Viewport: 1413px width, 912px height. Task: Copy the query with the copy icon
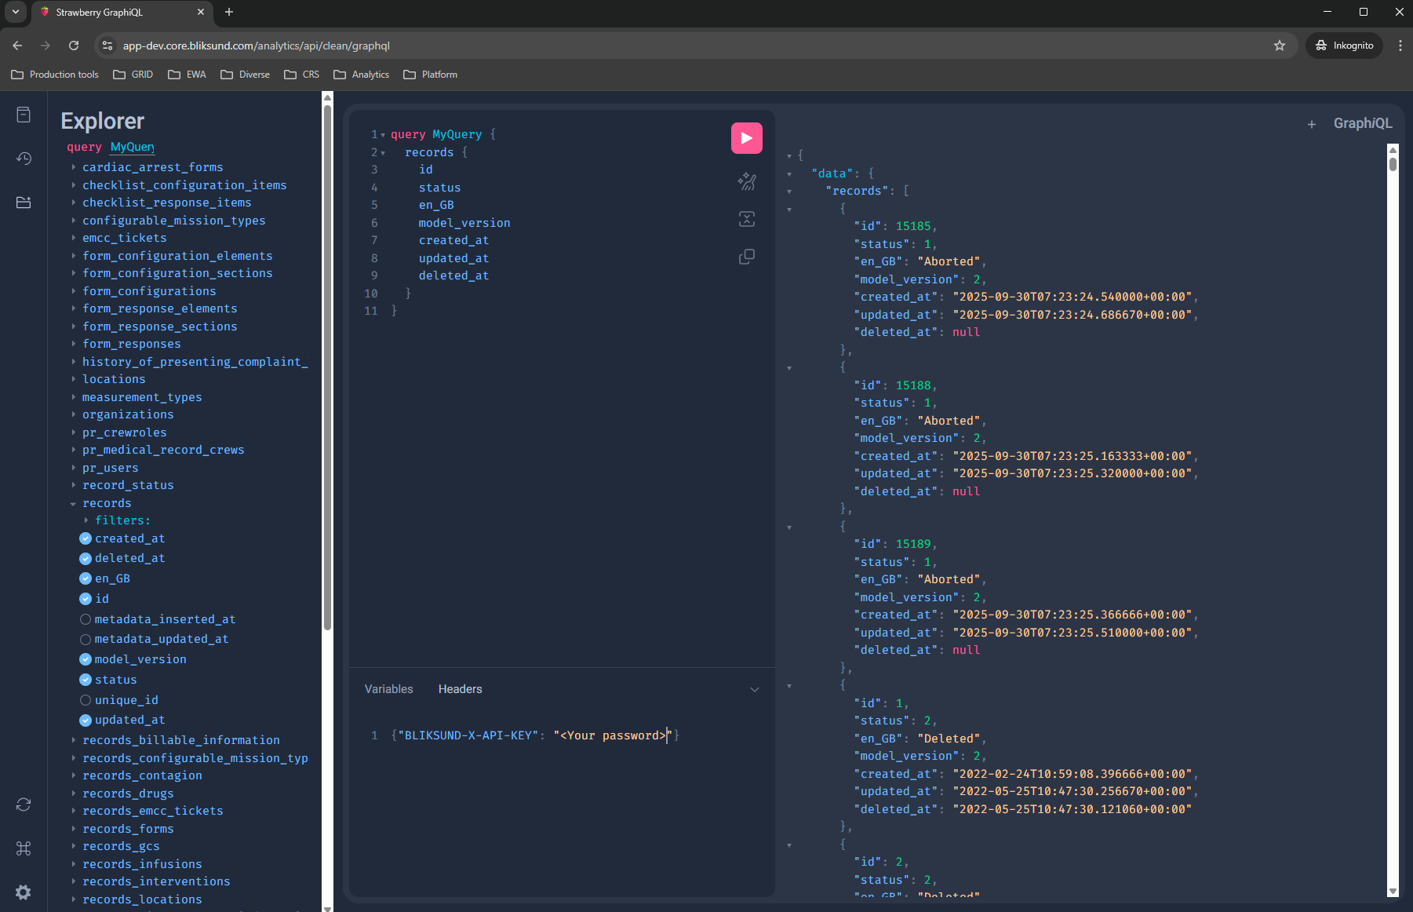tap(746, 257)
